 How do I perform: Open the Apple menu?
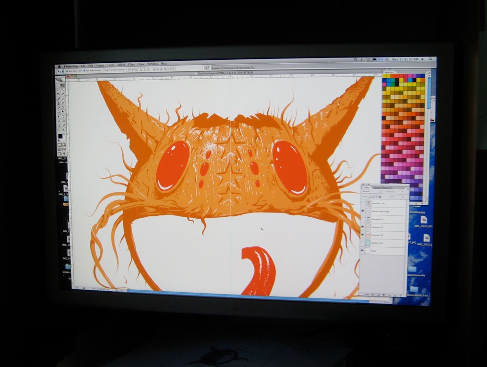[x=59, y=67]
